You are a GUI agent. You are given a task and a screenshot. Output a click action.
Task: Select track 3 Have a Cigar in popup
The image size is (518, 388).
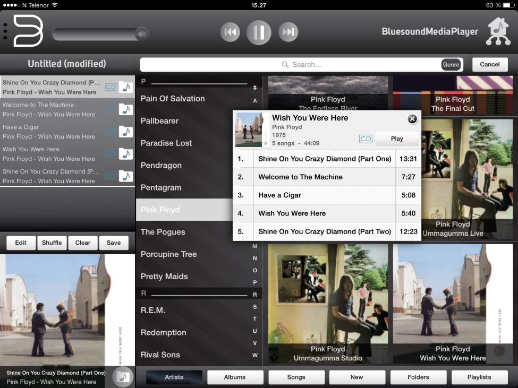pos(327,195)
